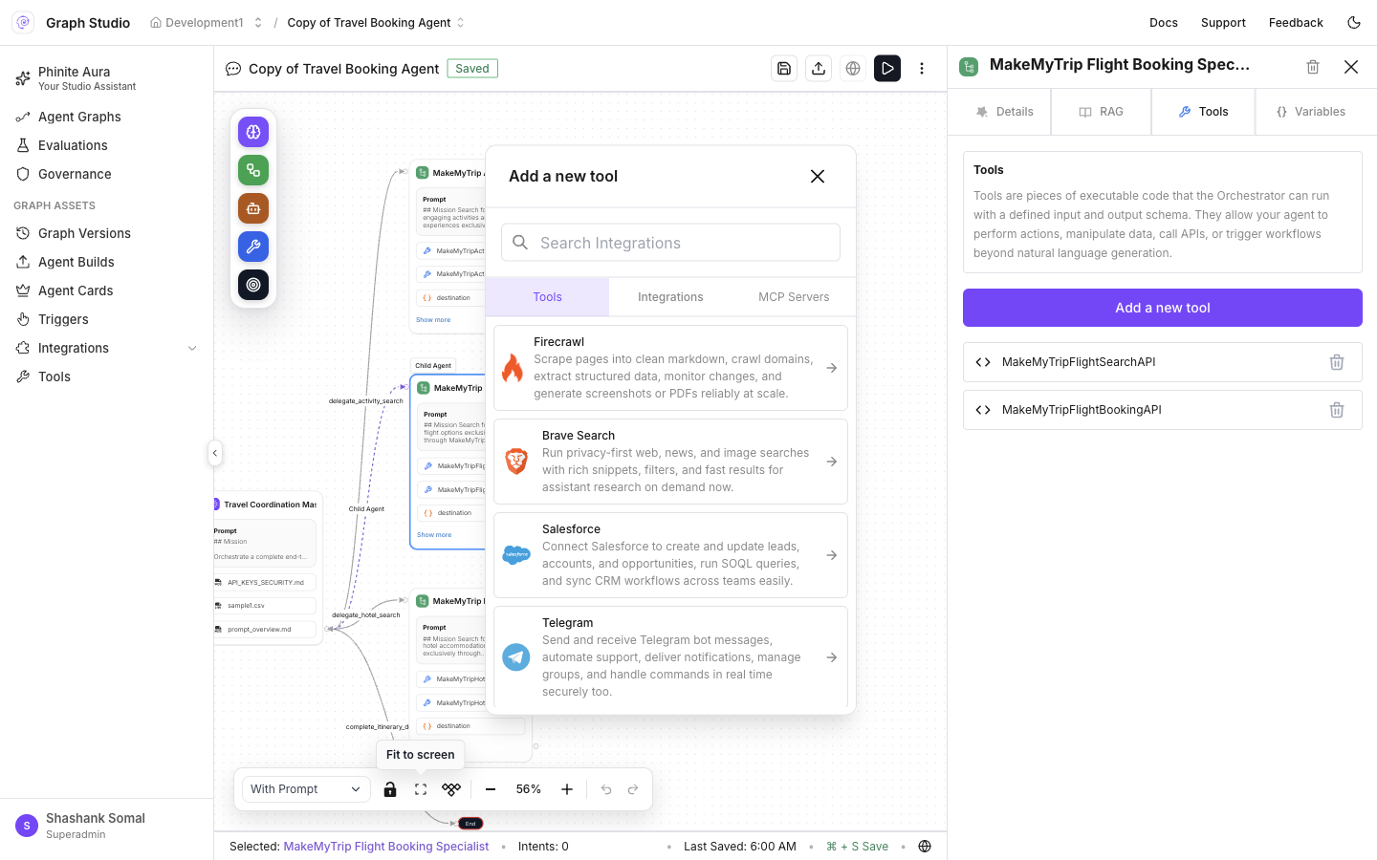Open the Feedback link
Screen dimensions: 1377x860
(1296, 23)
